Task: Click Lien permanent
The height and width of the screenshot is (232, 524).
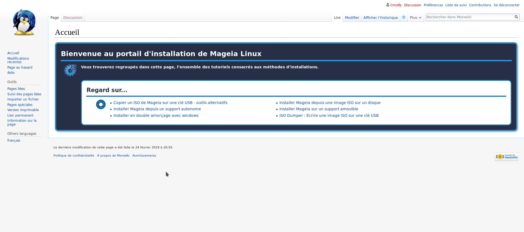Action: [x=20, y=115]
